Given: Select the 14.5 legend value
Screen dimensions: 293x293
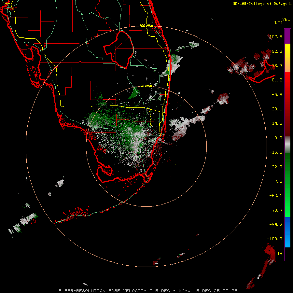Looking at the screenshot, I should click(x=277, y=123).
